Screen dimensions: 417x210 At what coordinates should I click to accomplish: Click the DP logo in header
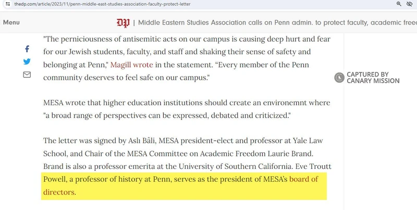(x=123, y=23)
